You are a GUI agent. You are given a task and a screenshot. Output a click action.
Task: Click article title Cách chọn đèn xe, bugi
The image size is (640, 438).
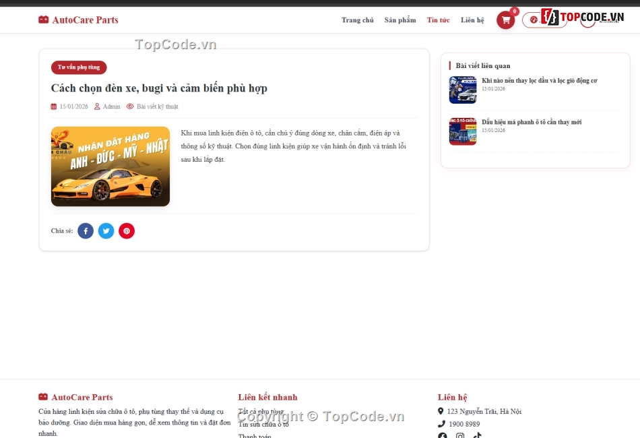tap(159, 88)
